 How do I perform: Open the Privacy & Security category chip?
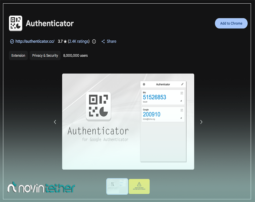[45, 56]
